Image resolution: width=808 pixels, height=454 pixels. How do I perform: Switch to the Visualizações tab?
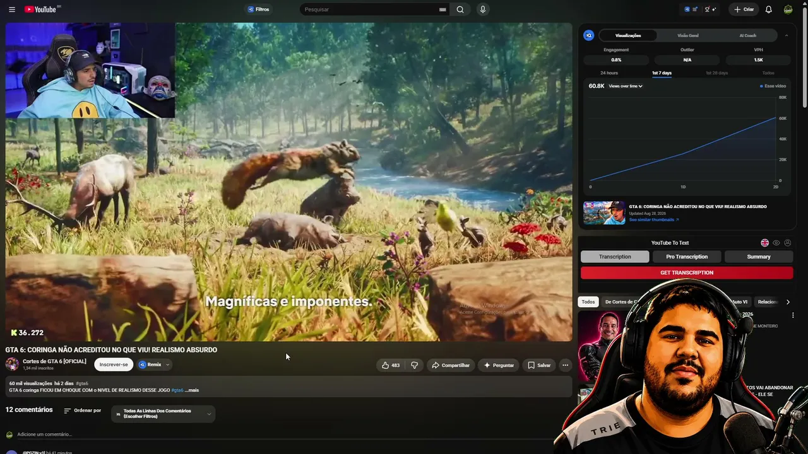click(628, 35)
